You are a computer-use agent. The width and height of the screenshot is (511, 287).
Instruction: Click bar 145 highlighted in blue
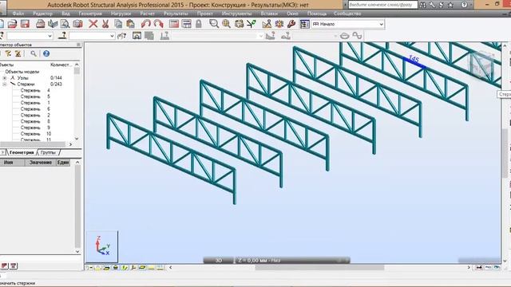(x=414, y=63)
